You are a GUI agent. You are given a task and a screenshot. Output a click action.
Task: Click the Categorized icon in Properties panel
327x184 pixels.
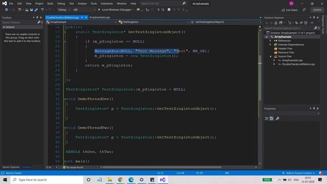point(266,118)
